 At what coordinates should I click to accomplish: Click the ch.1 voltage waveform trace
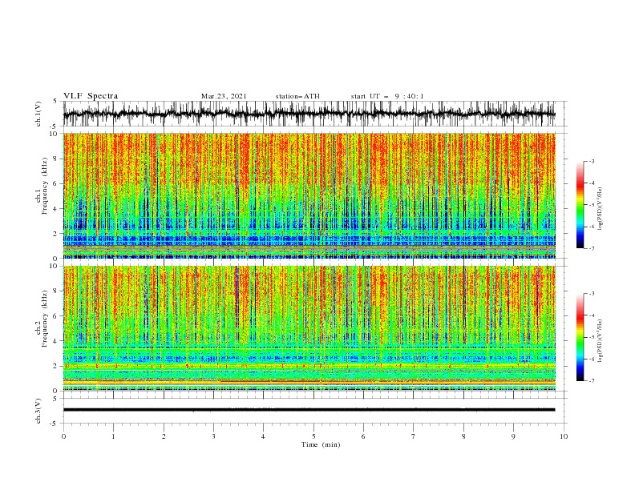coord(309,114)
